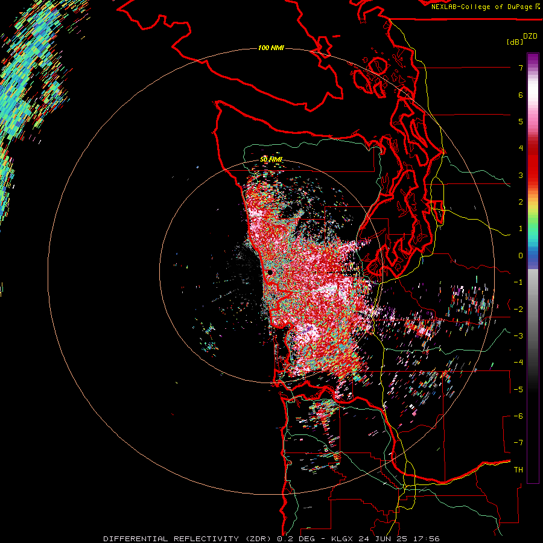Click the color scale value -3
543x543 pixels.
click(518, 335)
